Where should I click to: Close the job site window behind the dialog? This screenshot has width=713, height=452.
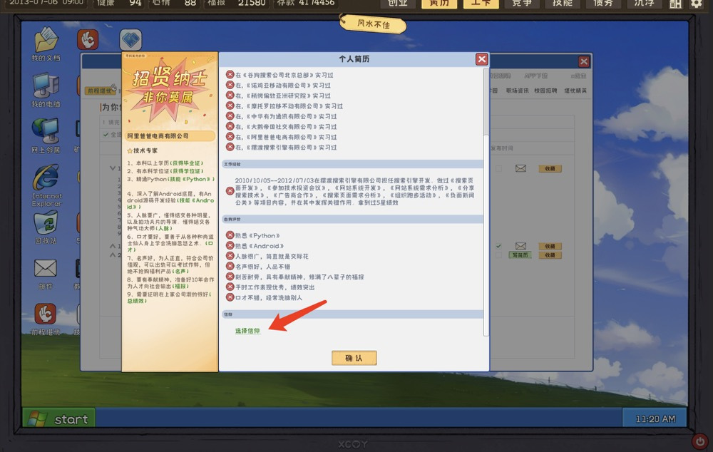[584, 61]
